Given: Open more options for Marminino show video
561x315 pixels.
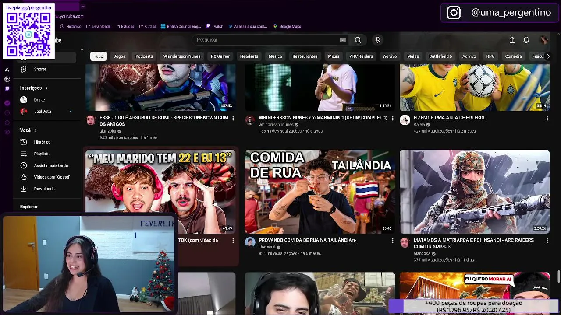Looking at the screenshot, I should [392, 118].
